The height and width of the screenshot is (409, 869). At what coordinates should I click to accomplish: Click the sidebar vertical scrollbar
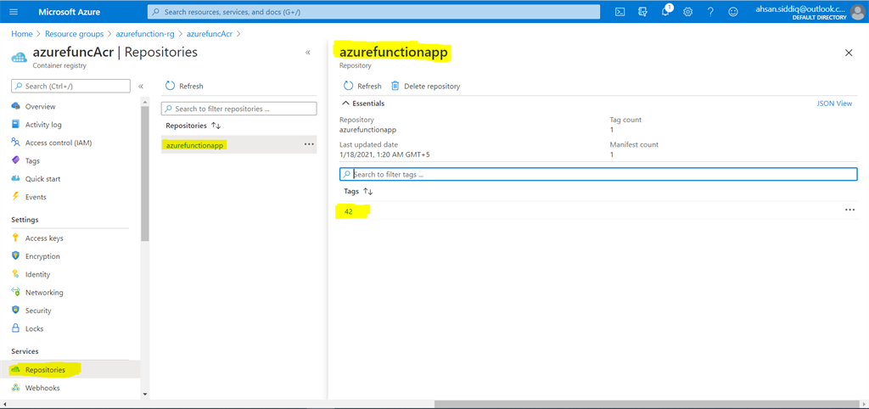pos(145,173)
